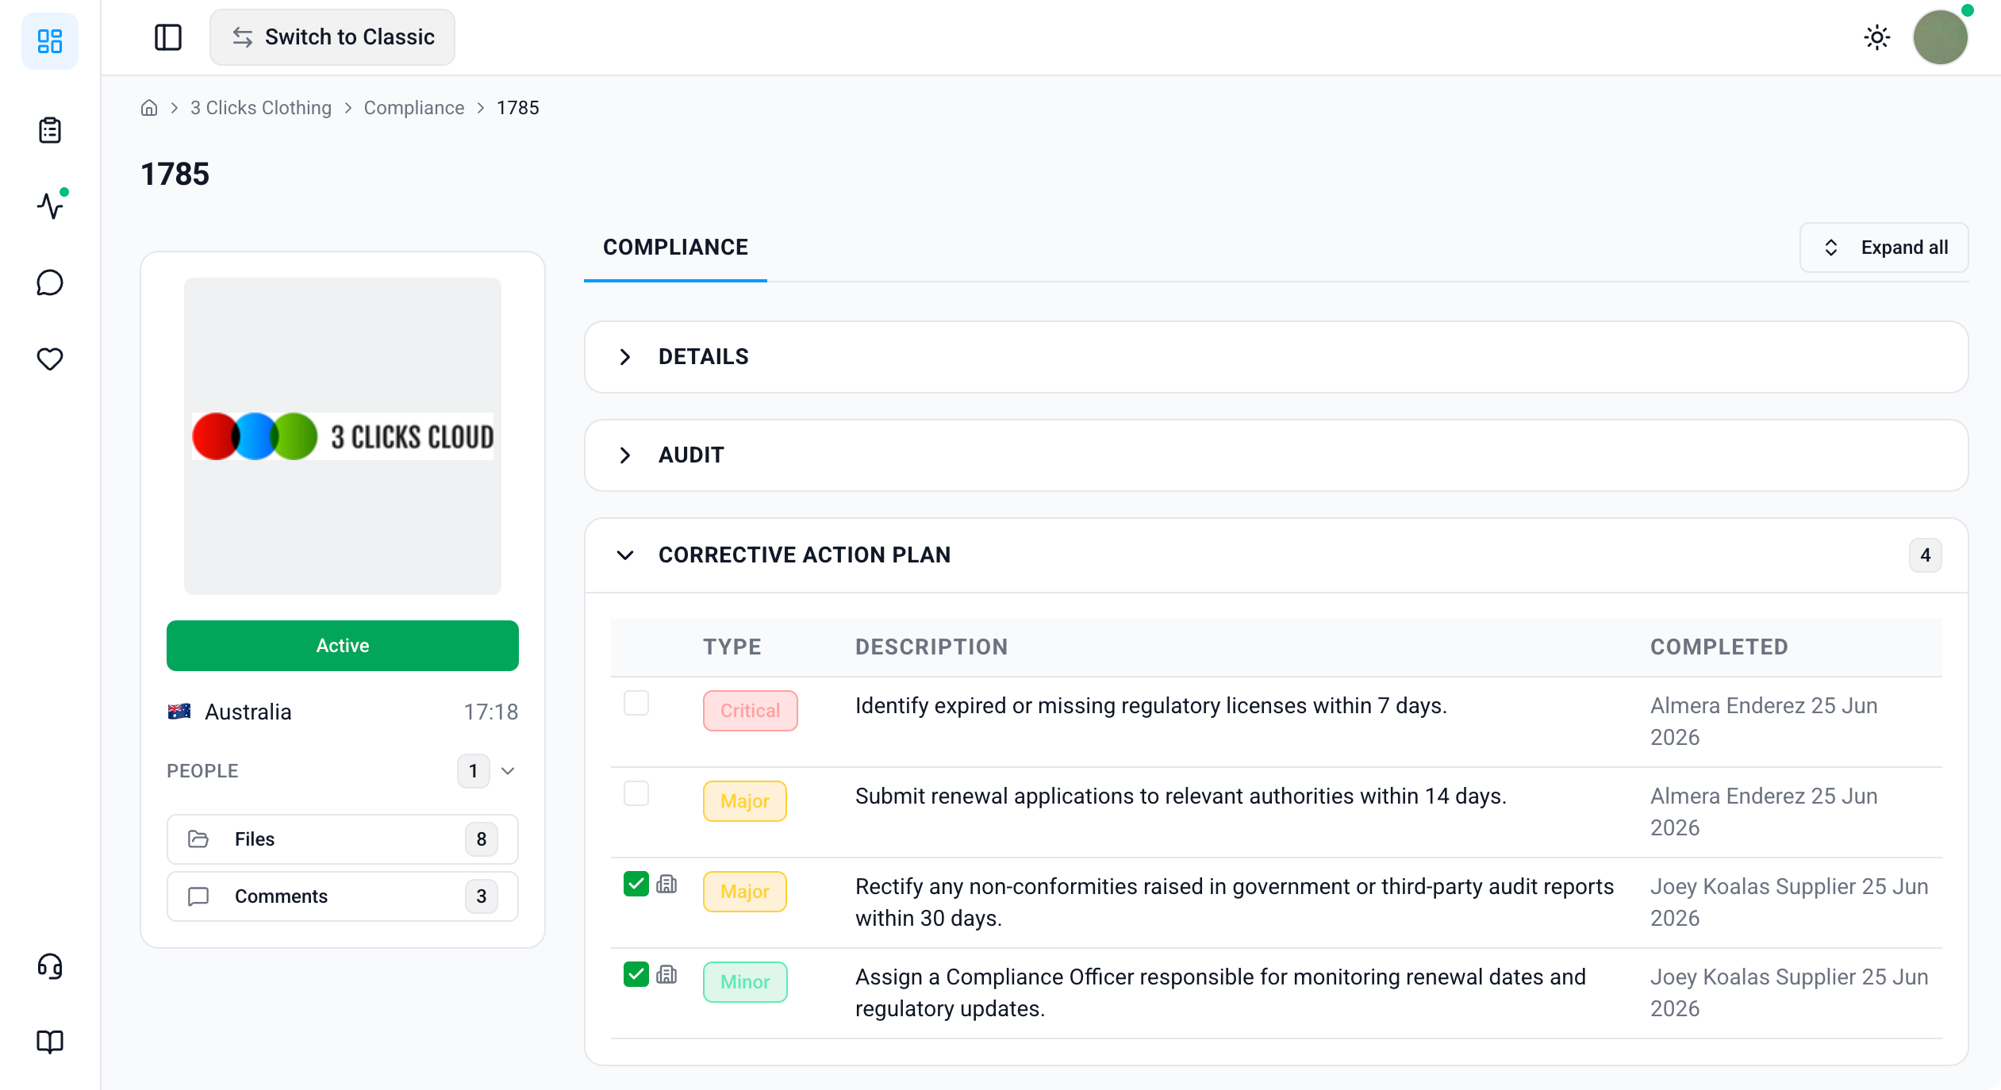Check the Submit renewal applications checkbox
The height and width of the screenshot is (1090, 2001).
636,793
